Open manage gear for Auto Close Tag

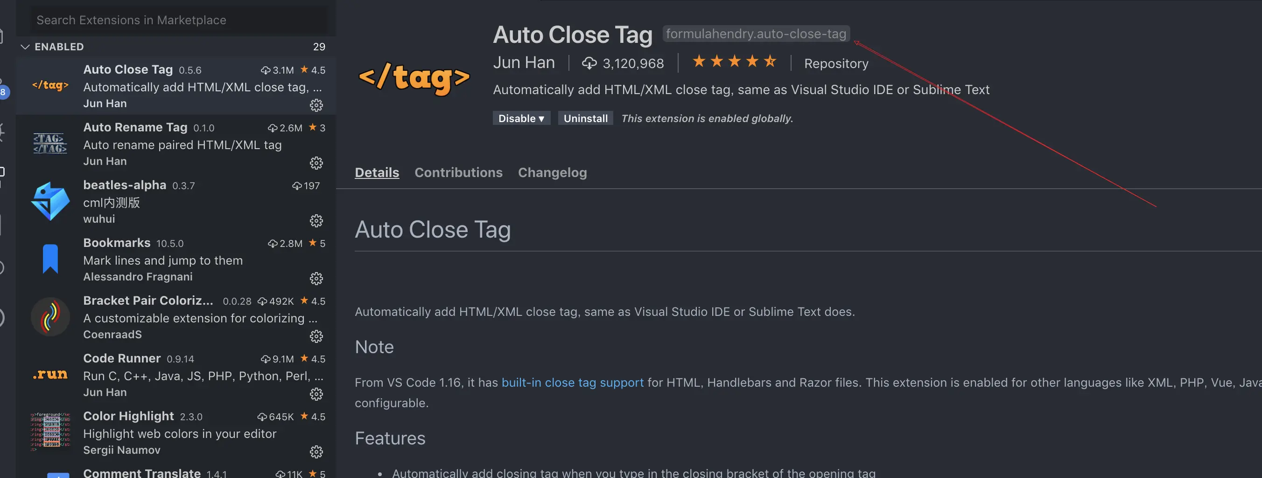[316, 105]
